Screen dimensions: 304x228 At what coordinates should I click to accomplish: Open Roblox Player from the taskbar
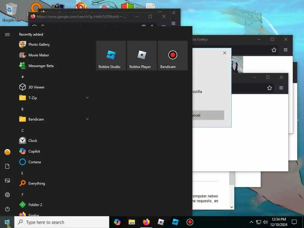point(161,222)
